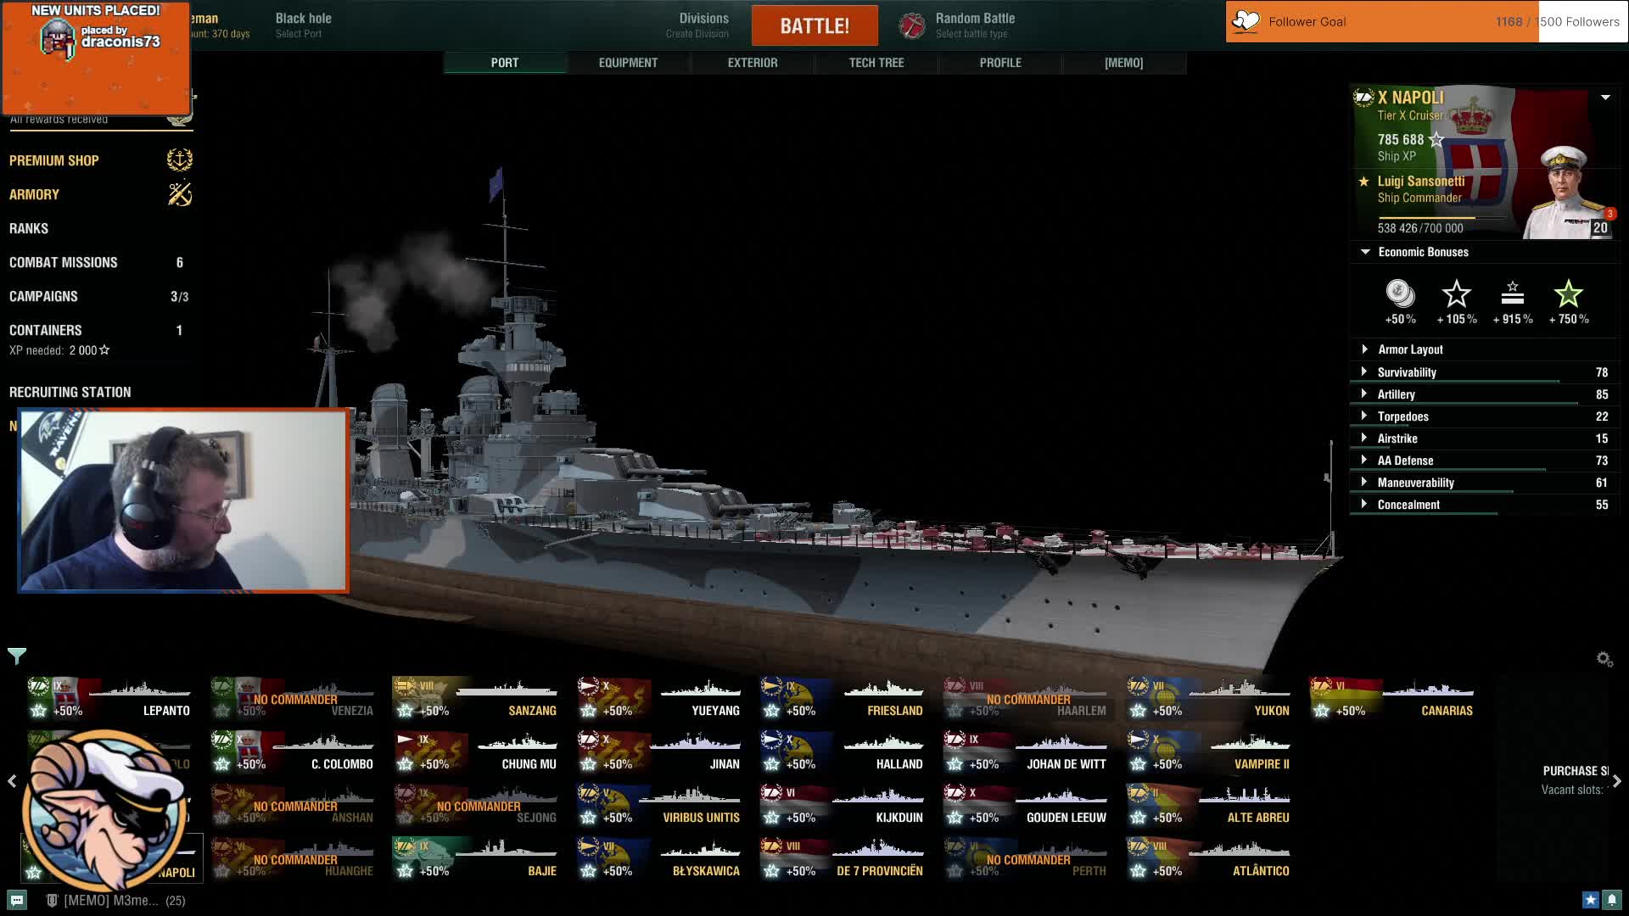This screenshot has height=916, width=1629.
Task: Click the +105% XP star icon
Action: tap(1456, 293)
